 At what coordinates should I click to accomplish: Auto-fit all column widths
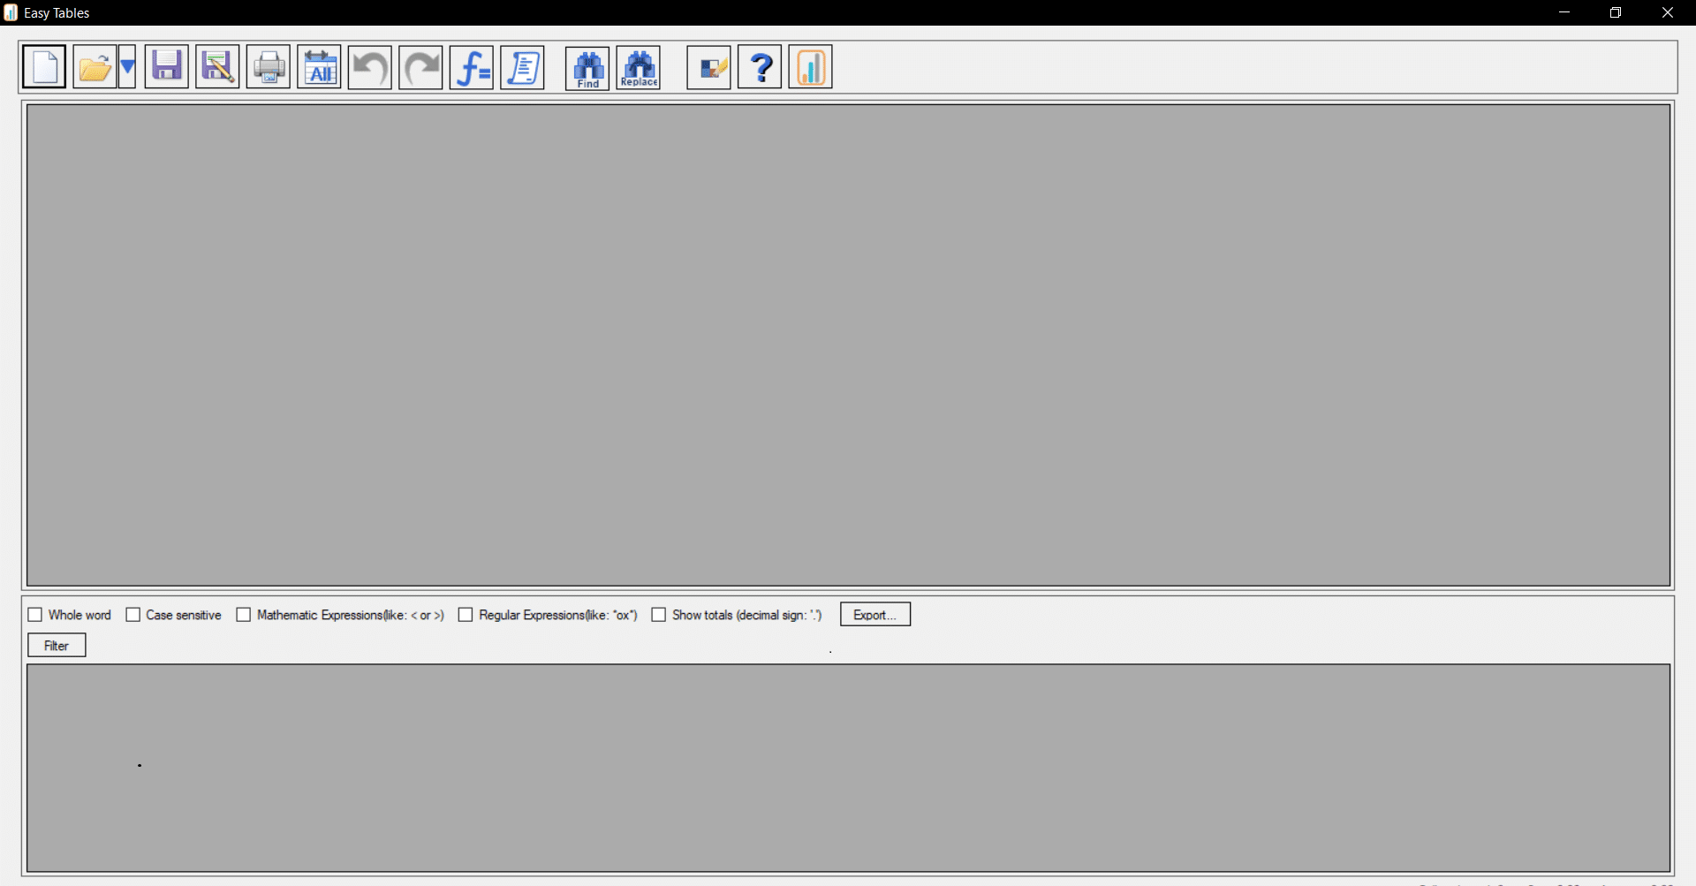[x=319, y=67]
